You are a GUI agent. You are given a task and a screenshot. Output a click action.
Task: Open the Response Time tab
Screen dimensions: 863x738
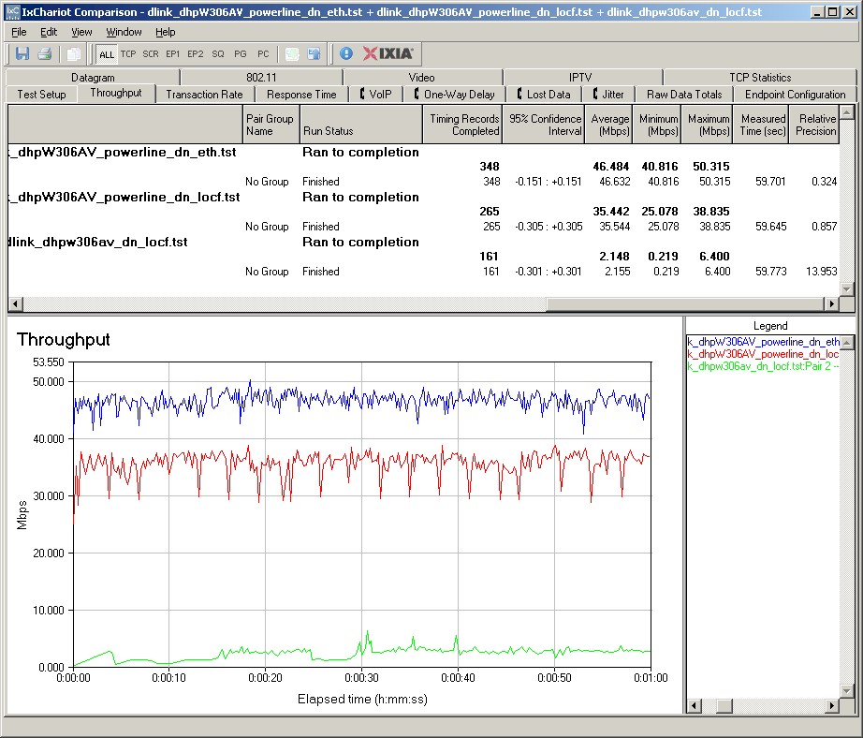pos(301,95)
